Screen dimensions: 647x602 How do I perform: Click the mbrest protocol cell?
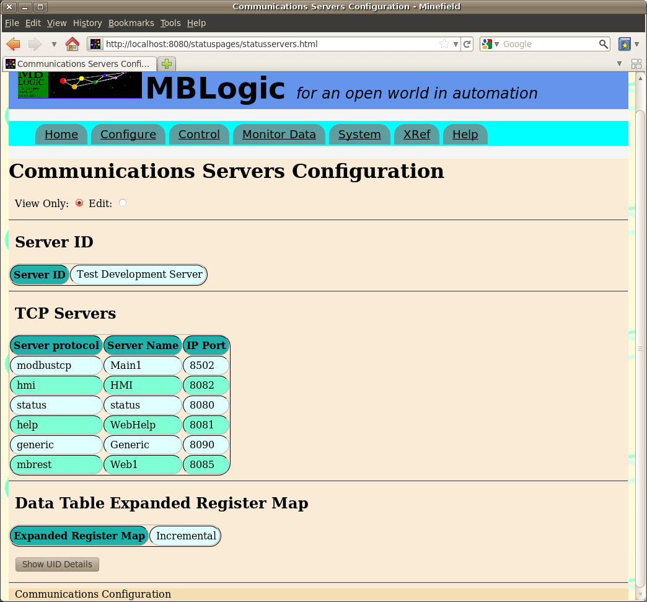point(56,464)
